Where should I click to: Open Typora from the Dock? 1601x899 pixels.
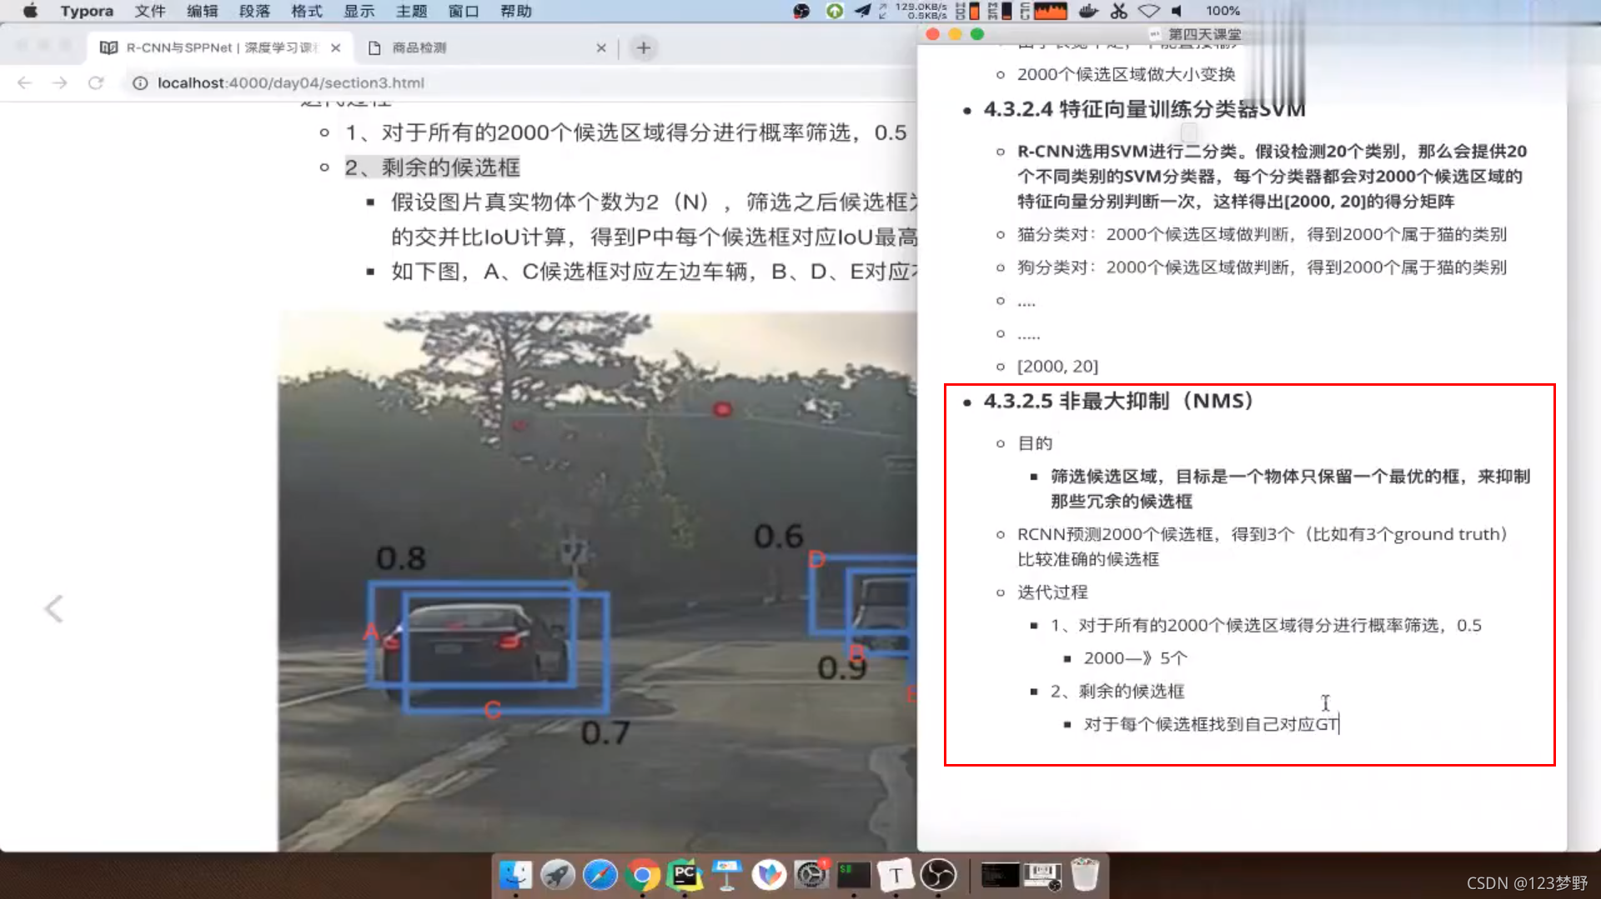click(x=896, y=875)
